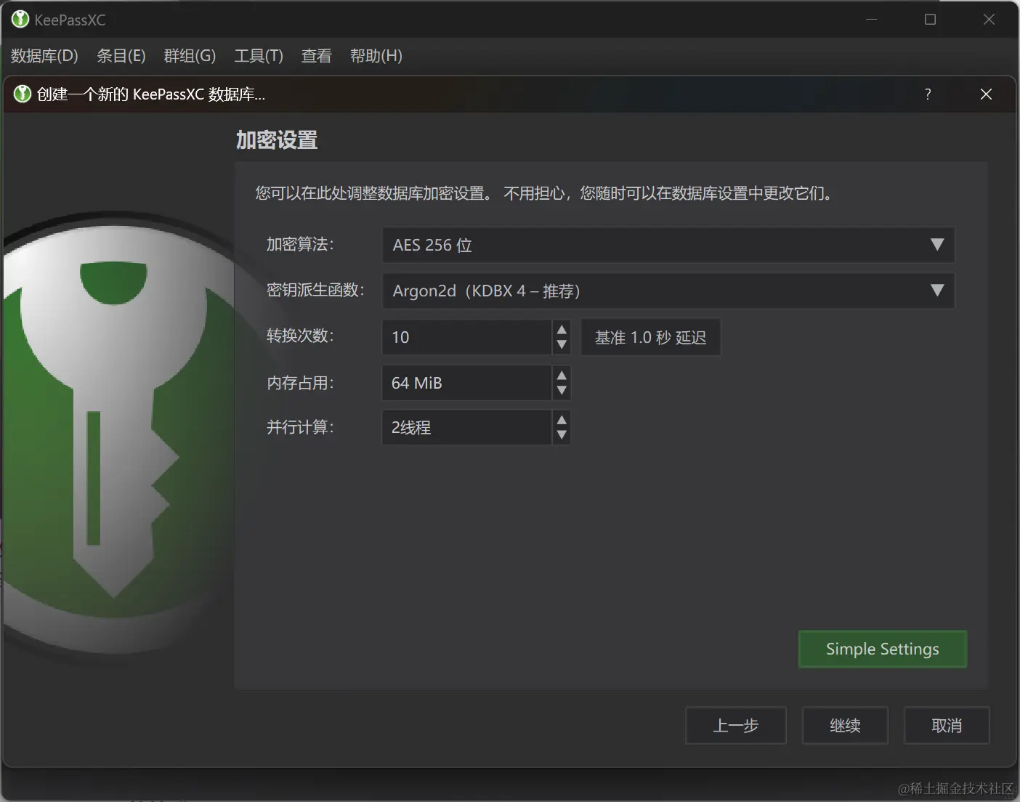This screenshot has height=802, width=1020.
Task: Click the 密钥派生函数: label
Action: coord(315,290)
